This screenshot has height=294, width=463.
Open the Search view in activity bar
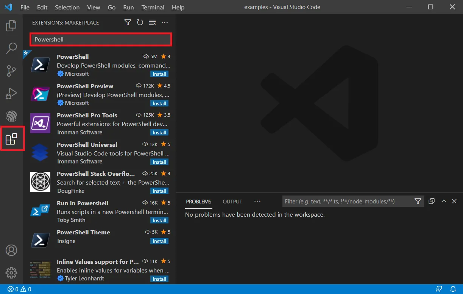(11, 48)
